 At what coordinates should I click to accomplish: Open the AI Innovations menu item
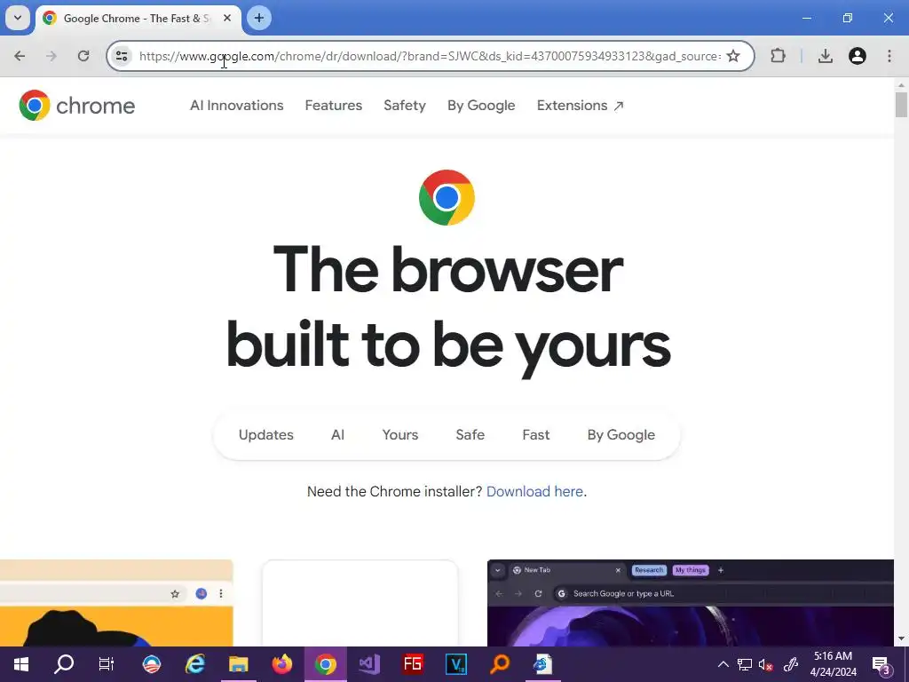(236, 106)
